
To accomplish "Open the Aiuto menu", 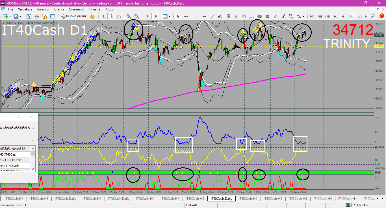I will point(109,9).
